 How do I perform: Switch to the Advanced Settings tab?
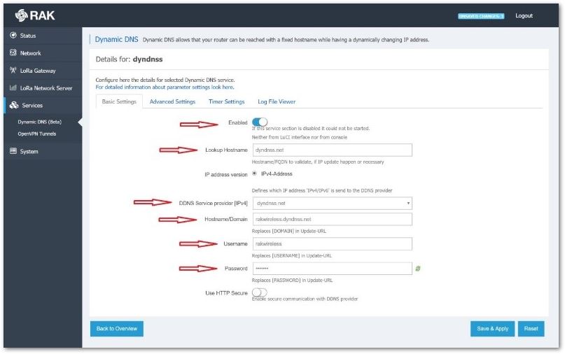[x=172, y=101]
